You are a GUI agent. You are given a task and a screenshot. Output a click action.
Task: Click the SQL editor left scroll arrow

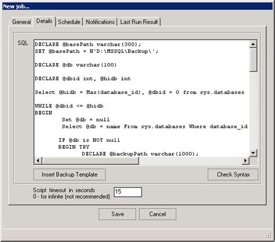click(x=38, y=160)
